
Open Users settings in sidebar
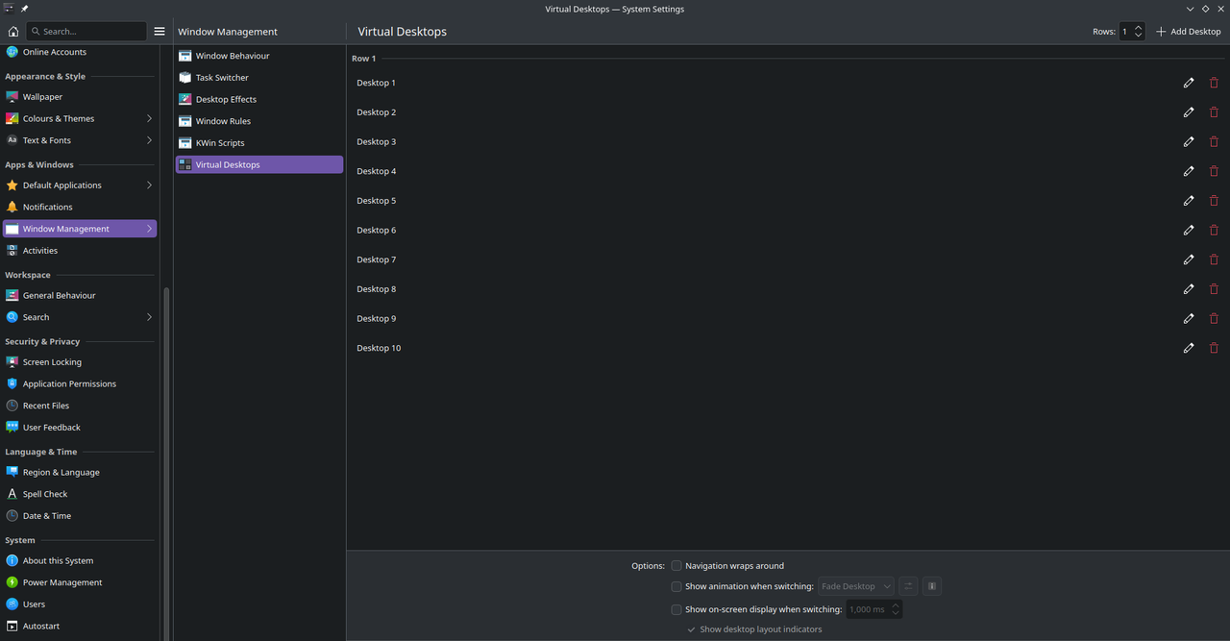(80, 604)
